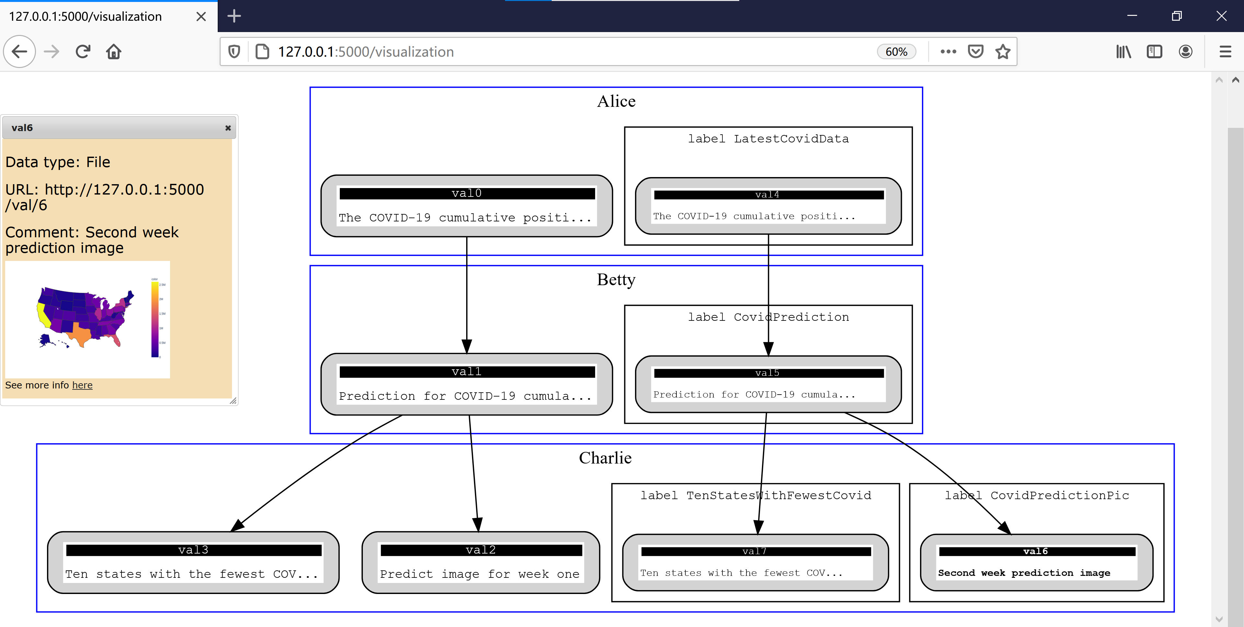Open the Library panel
This screenshot has width=1244, height=627.
(1123, 51)
